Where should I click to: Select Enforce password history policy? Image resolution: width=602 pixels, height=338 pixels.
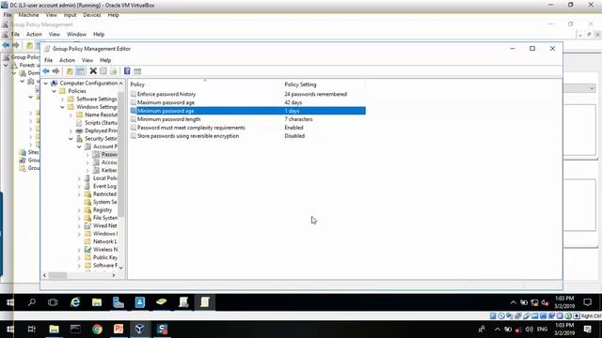click(247, 94)
